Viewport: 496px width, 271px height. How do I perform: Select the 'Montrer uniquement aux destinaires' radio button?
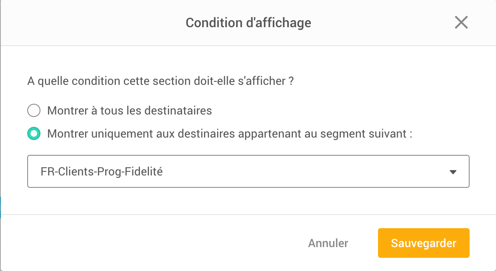click(33, 134)
